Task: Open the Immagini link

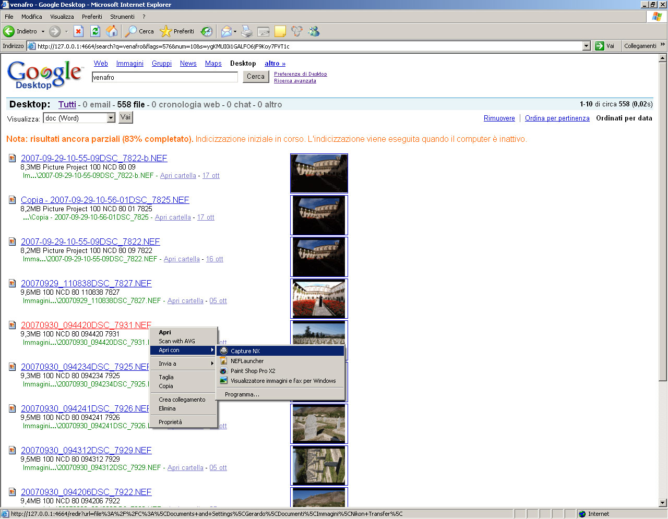Action: 130,64
